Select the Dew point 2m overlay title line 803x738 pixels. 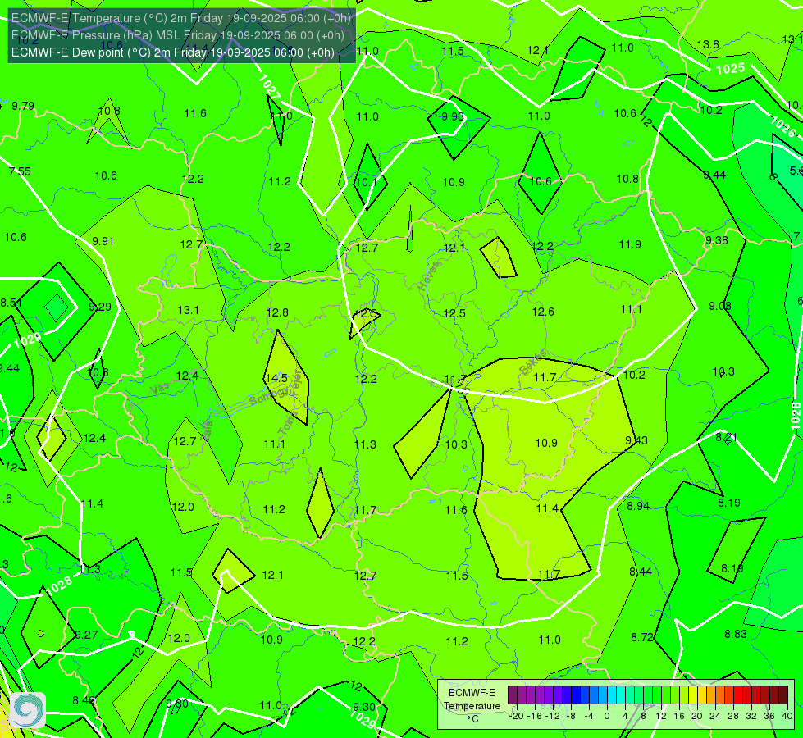point(172,52)
